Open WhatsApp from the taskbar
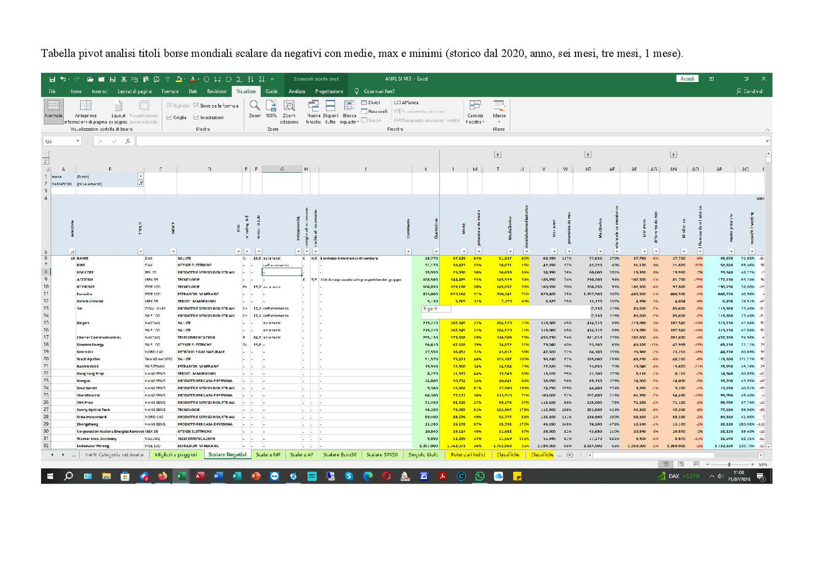 tap(479, 476)
